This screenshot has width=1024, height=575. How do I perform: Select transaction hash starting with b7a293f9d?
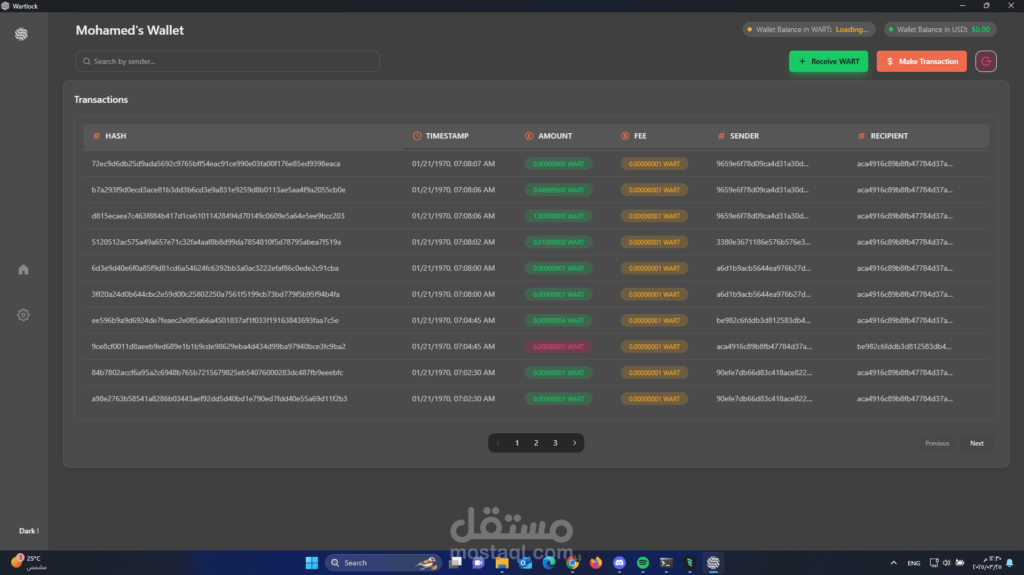[x=218, y=190]
